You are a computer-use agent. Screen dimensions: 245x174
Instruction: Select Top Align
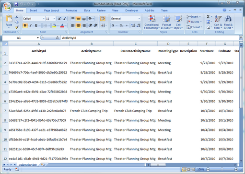point(73,19)
